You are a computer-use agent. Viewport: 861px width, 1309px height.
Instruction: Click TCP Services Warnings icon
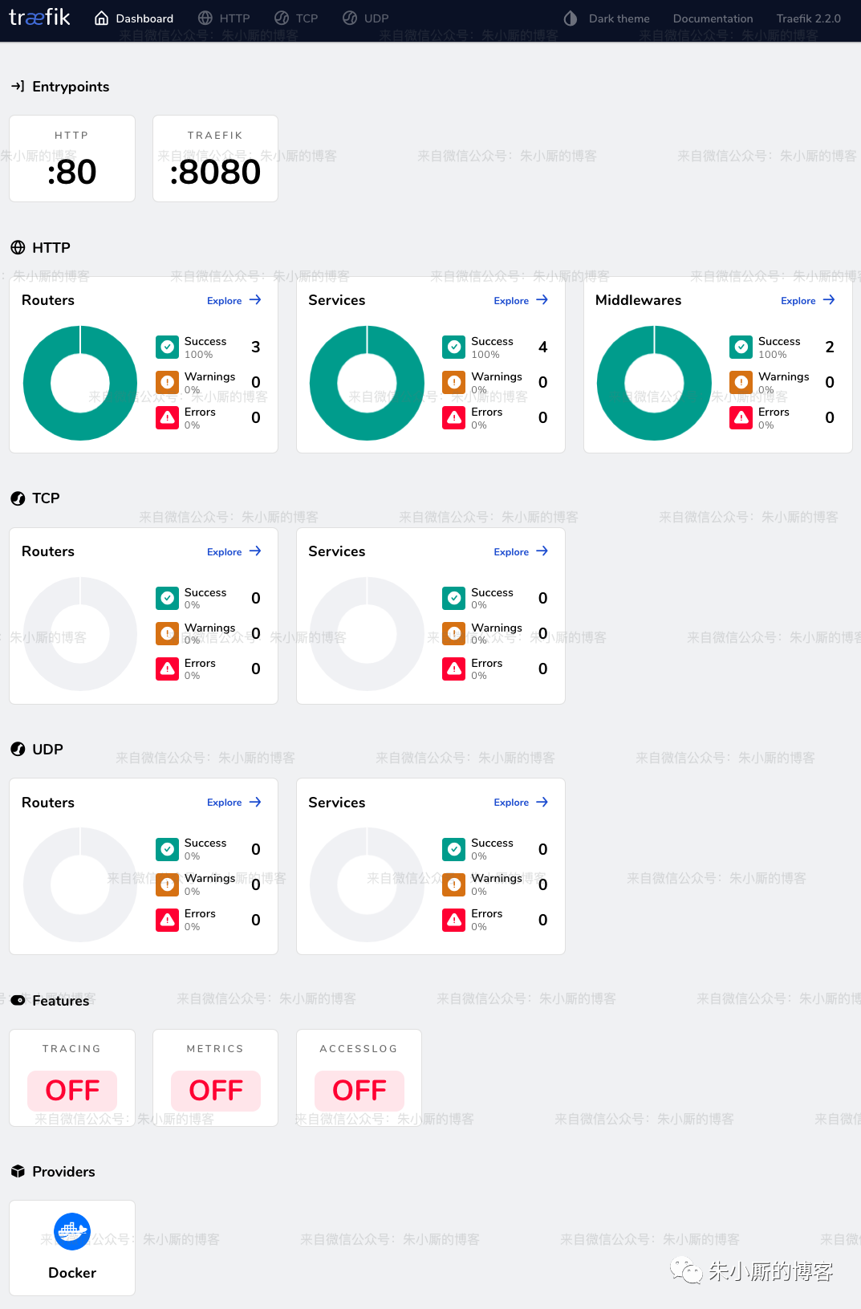(454, 633)
